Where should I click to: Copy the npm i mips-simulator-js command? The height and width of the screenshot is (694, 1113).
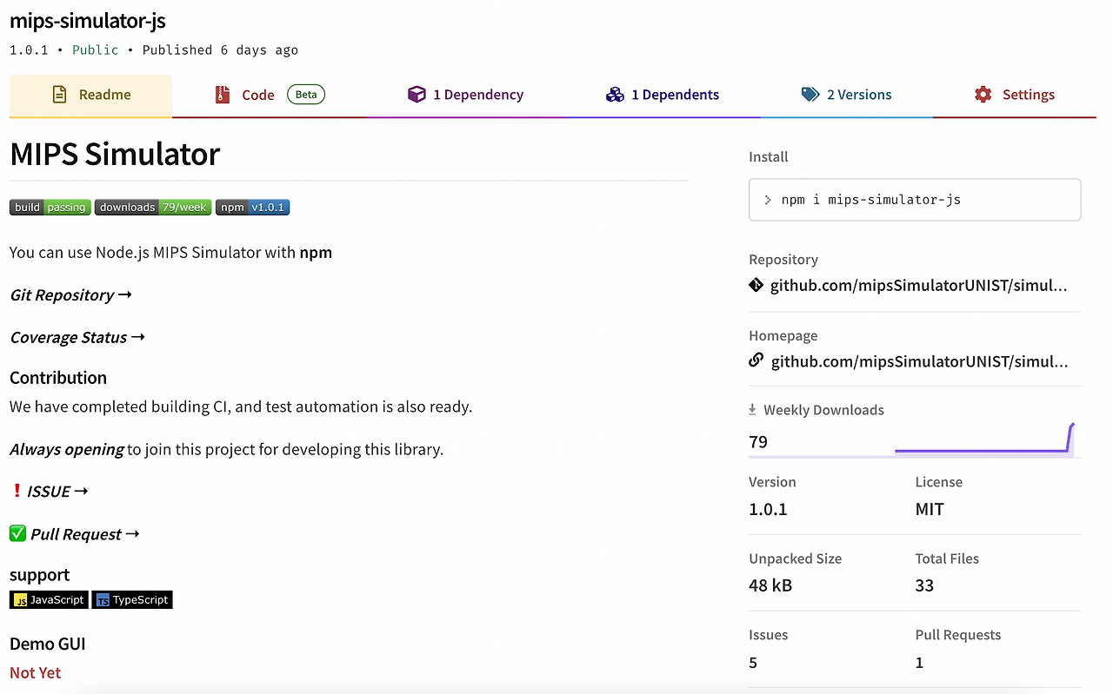[915, 200]
